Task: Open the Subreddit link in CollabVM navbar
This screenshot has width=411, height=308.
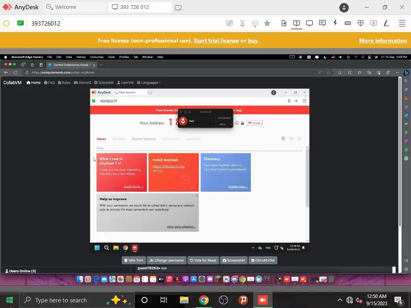Action: (104, 83)
